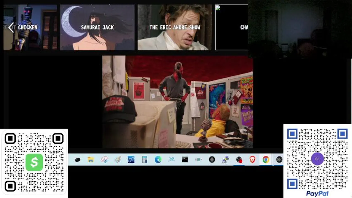
Task: Open the Robot Chicken show card
Action: (30, 27)
